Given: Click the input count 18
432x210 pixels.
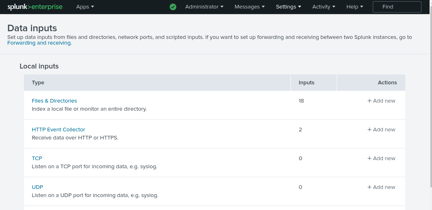Looking at the screenshot, I should (301, 101).
